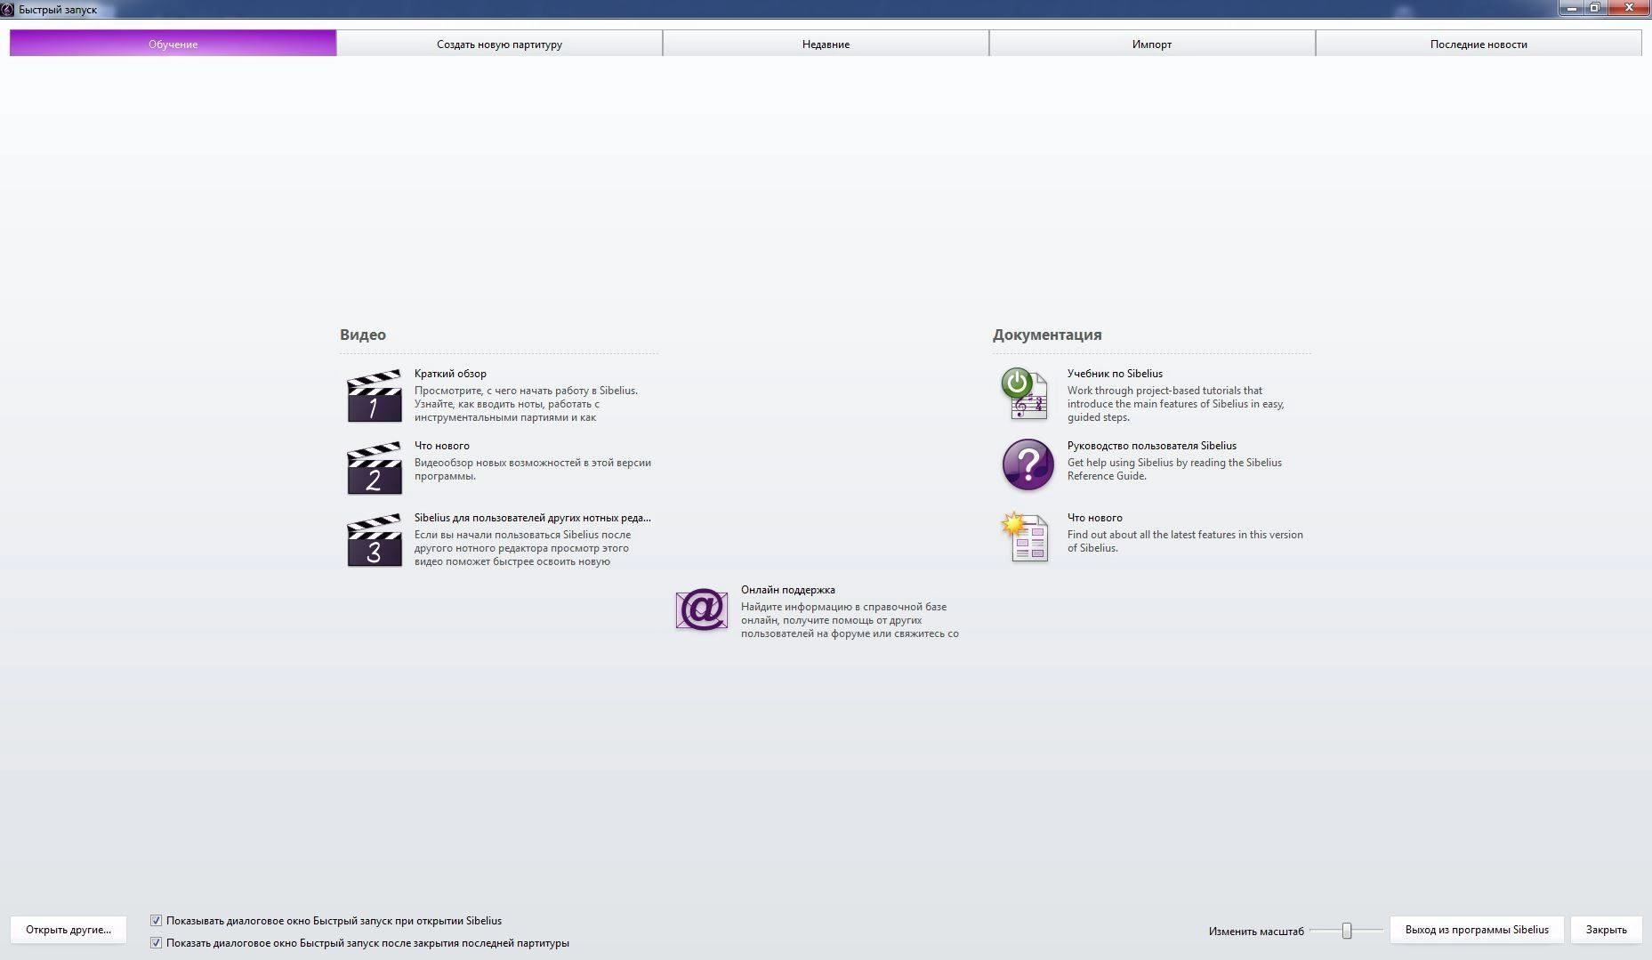The height and width of the screenshot is (960, 1652).
Task: Open the Создать новую партитуру tab
Action: tap(499, 44)
